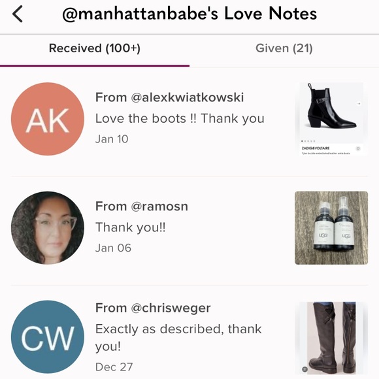View @ramosn profile photo

(48, 228)
